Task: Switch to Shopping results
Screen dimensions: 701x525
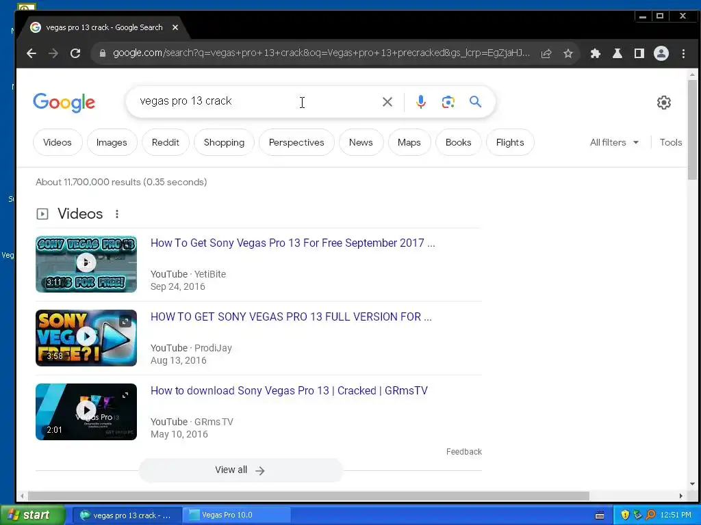Action: tap(224, 142)
